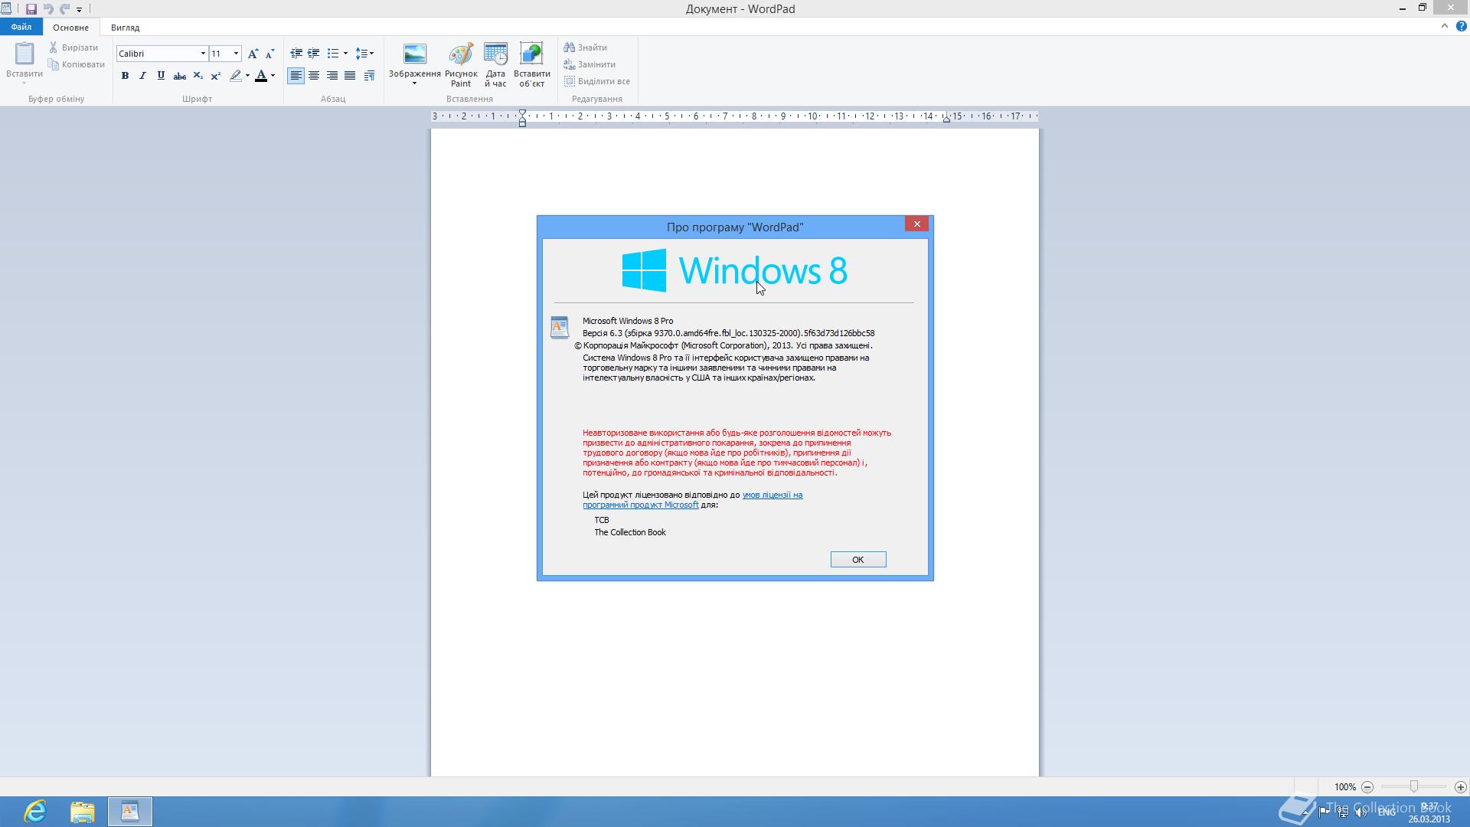Click the zoom slider handle
This screenshot has height=827, width=1470.
point(1413,786)
